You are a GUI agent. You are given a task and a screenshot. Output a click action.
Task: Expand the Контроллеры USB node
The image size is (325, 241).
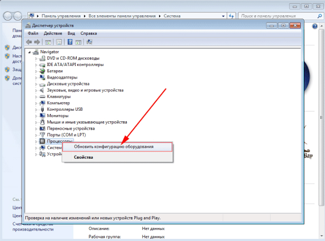click(x=36, y=110)
